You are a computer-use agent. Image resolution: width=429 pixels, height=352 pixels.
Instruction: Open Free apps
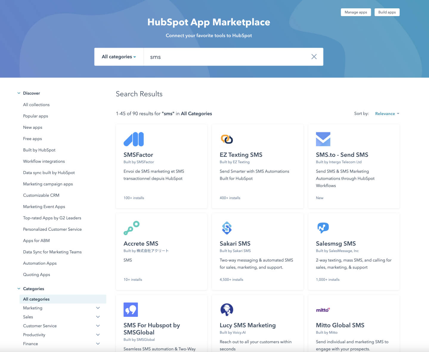click(32, 139)
